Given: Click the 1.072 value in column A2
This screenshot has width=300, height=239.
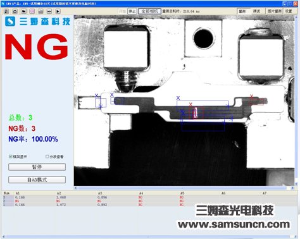Looking at the screenshot, I should pos(61,205).
